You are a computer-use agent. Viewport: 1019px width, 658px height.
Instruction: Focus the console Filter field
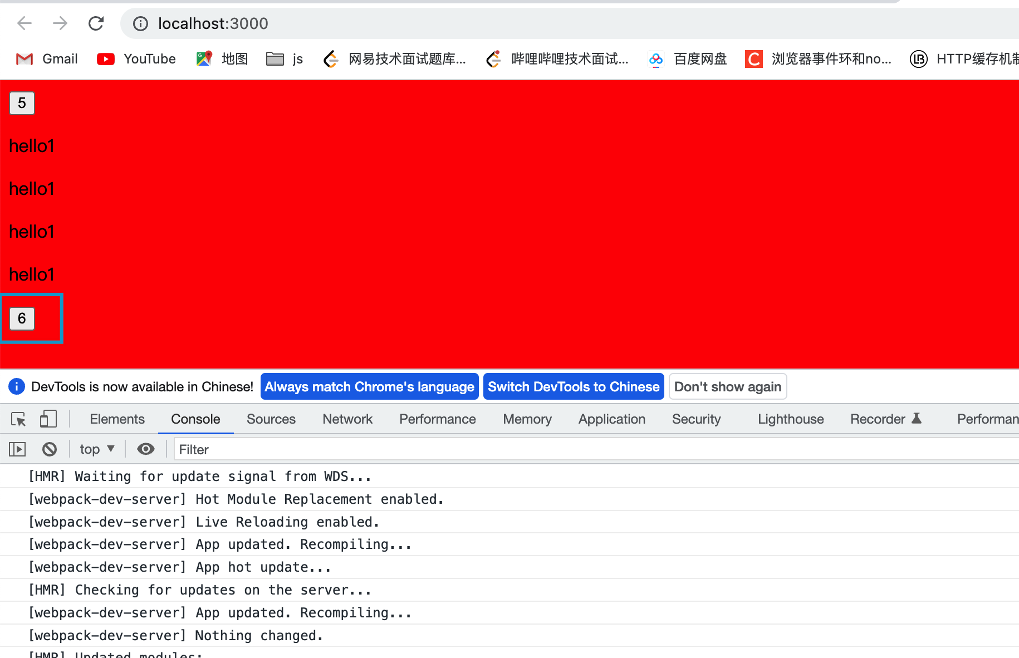(x=596, y=449)
